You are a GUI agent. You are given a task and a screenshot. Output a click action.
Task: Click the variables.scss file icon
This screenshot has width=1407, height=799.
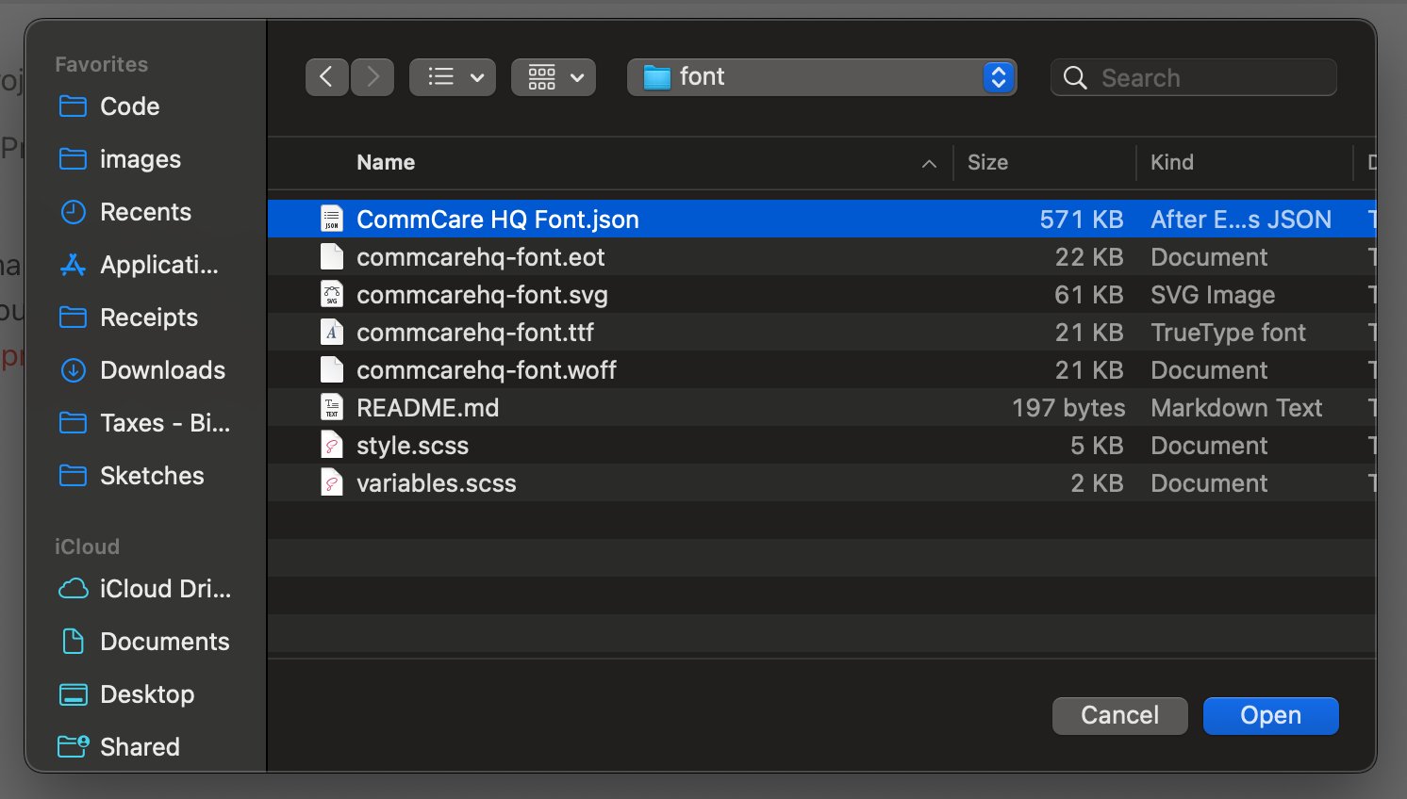pos(332,482)
